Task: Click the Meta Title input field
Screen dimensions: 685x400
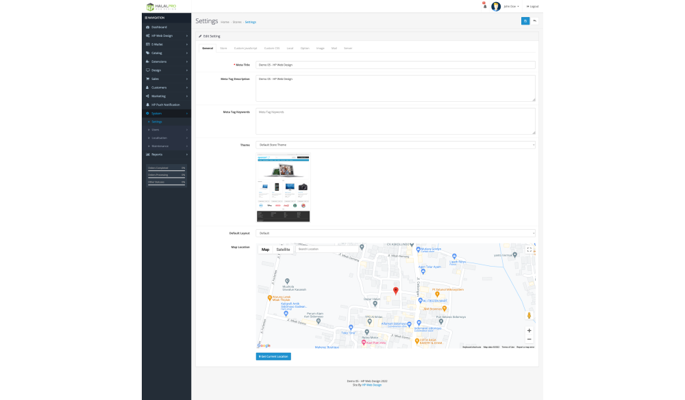Action: pos(395,65)
